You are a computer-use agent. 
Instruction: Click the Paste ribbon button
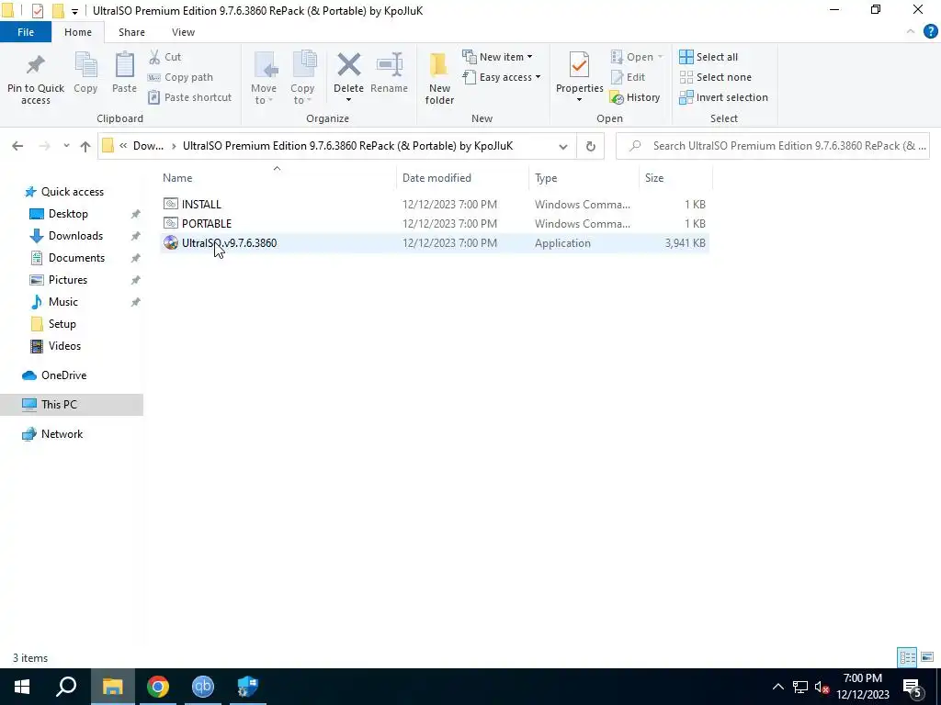[x=124, y=73]
